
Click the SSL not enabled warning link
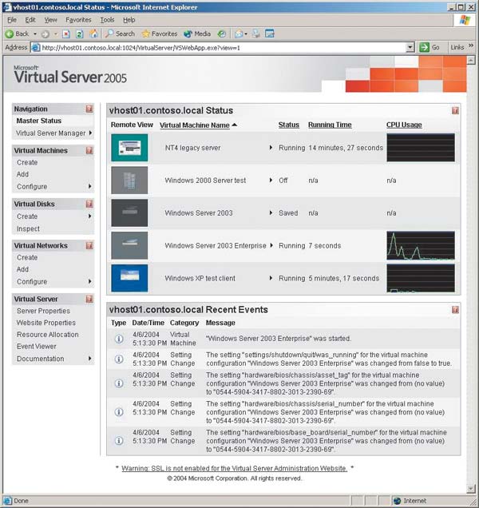[234, 469]
